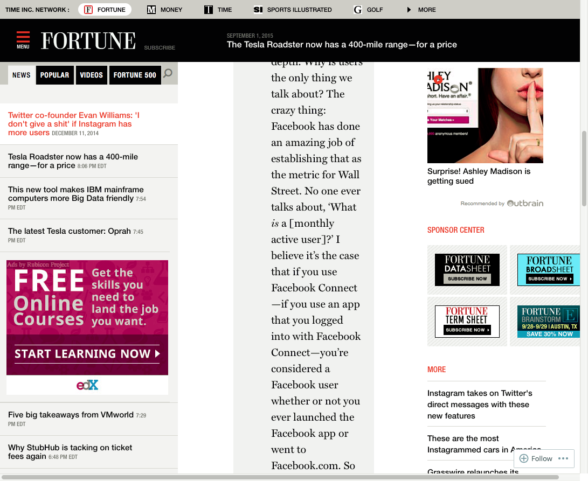Click the horizontal scrollbar at the bottom

pyautogui.click(x=280, y=478)
